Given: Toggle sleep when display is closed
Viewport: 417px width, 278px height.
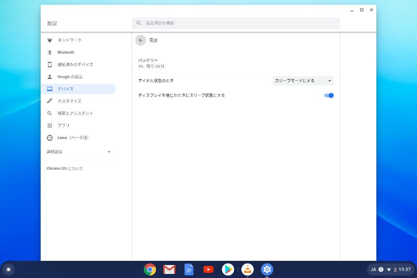Looking at the screenshot, I should tap(329, 95).
